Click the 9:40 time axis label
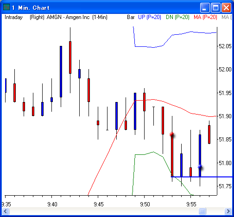 point(52,204)
